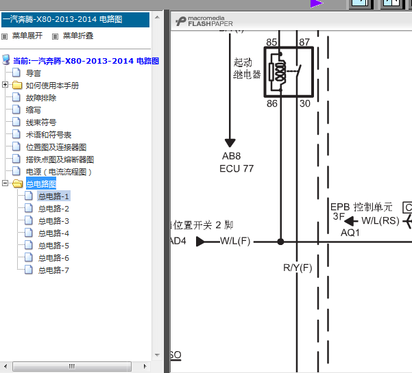
Task: Click the page icon next to 术语和符号表
Action: [16, 133]
